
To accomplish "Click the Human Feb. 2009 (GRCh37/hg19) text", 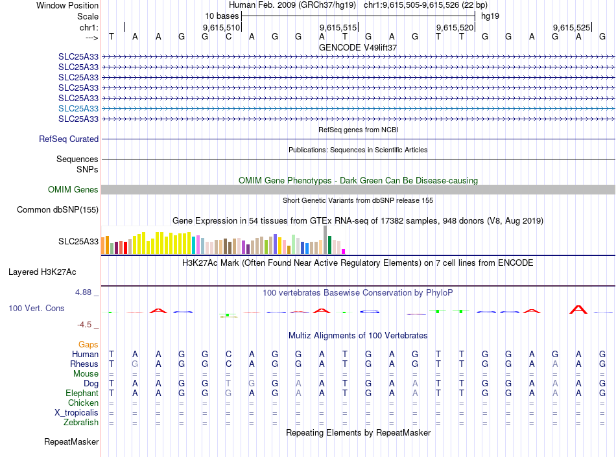I will click(x=292, y=5).
